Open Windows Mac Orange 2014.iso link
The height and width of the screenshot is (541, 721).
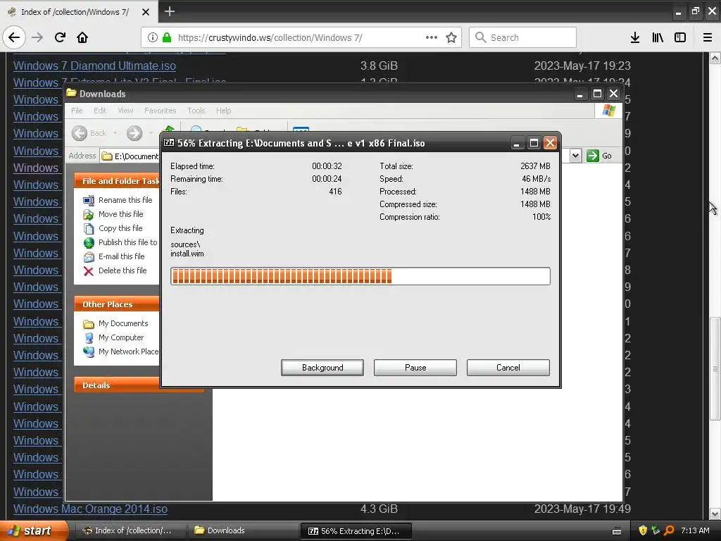click(x=90, y=509)
